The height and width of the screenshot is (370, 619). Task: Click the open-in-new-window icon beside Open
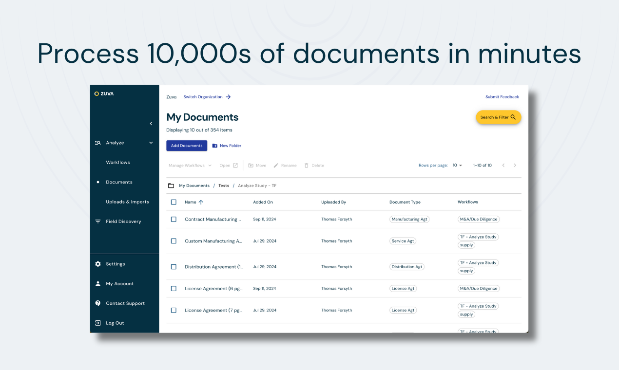235,166
